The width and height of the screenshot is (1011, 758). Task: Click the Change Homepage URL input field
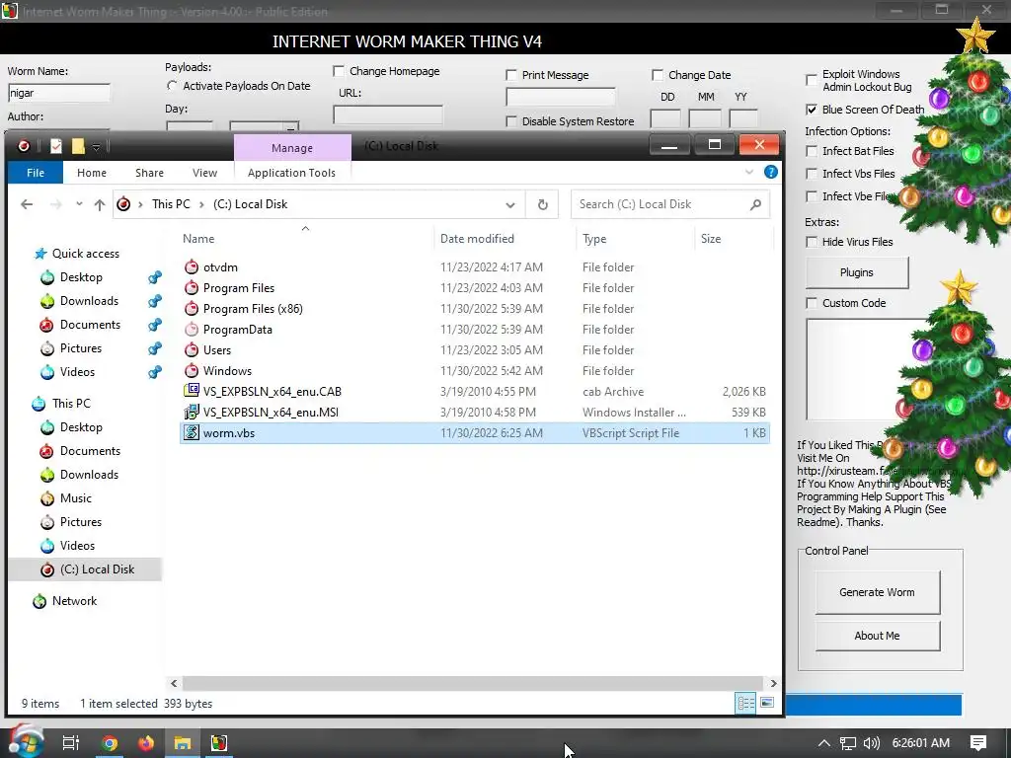click(x=387, y=114)
